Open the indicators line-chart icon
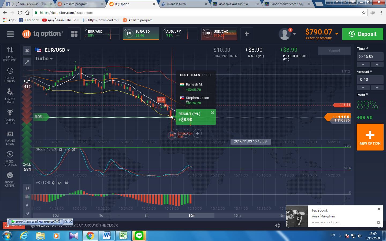Image resolution: width=386 pixels, height=241 pixels. point(27,214)
